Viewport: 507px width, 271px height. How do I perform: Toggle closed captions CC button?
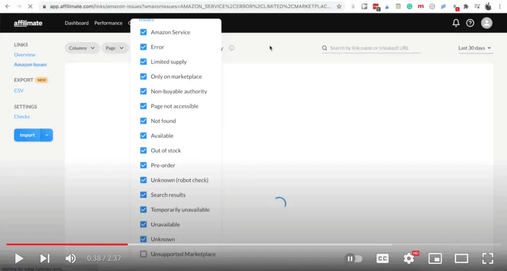click(383, 258)
